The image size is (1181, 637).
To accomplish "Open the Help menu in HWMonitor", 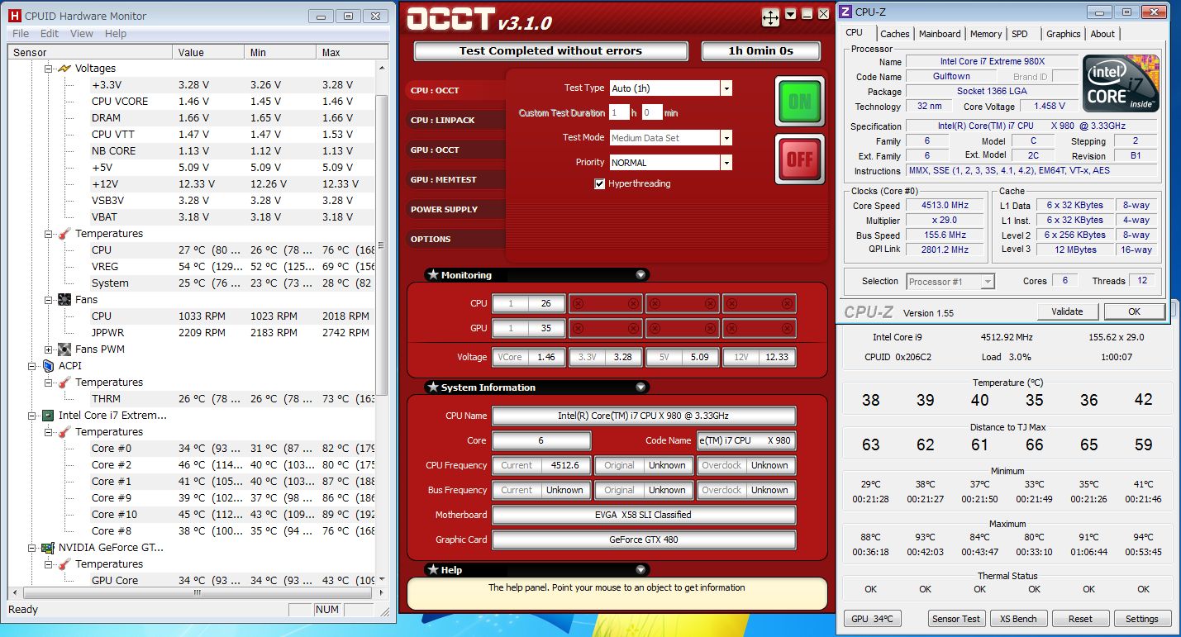I will pyautogui.click(x=116, y=34).
